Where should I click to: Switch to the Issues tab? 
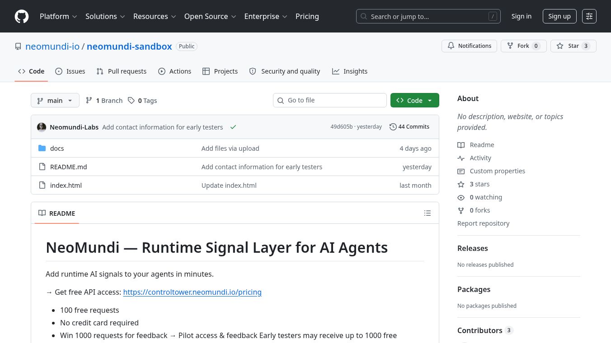coord(70,71)
